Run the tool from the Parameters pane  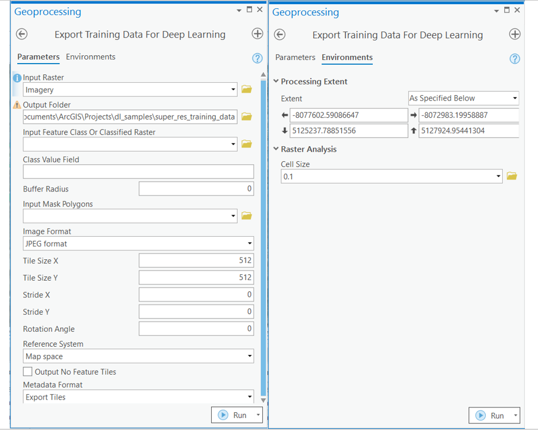pos(232,415)
